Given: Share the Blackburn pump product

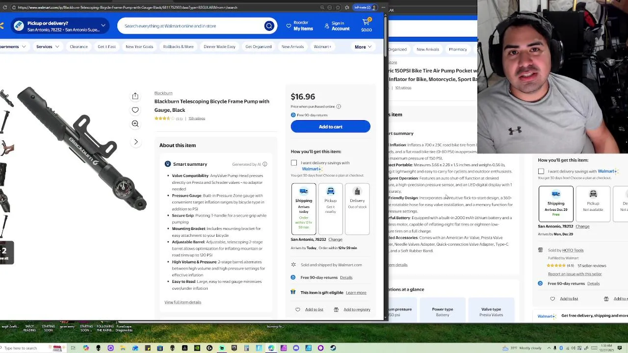Looking at the screenshot, I should pos(135,96).
